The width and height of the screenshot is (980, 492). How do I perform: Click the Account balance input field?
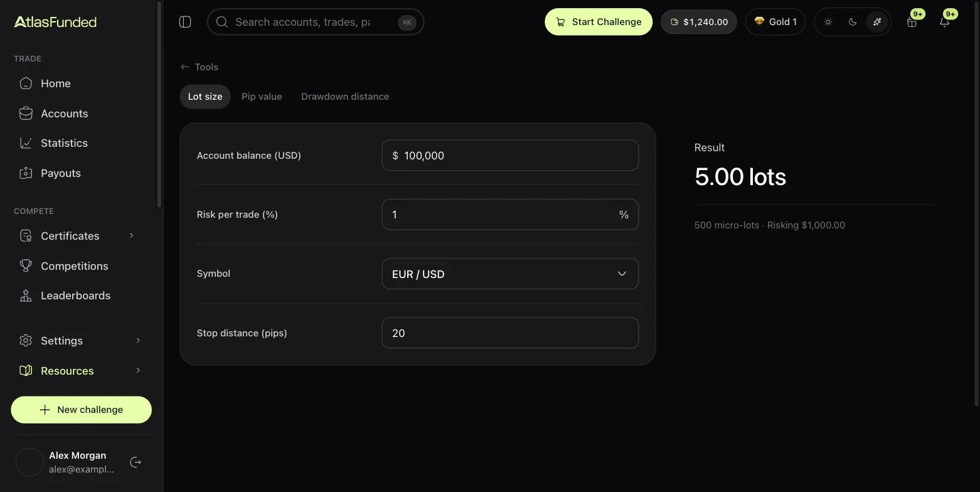click(510, 155)
